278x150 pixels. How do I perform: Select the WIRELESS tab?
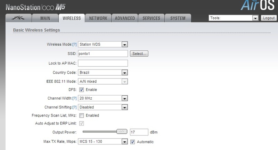click(72, 18)
